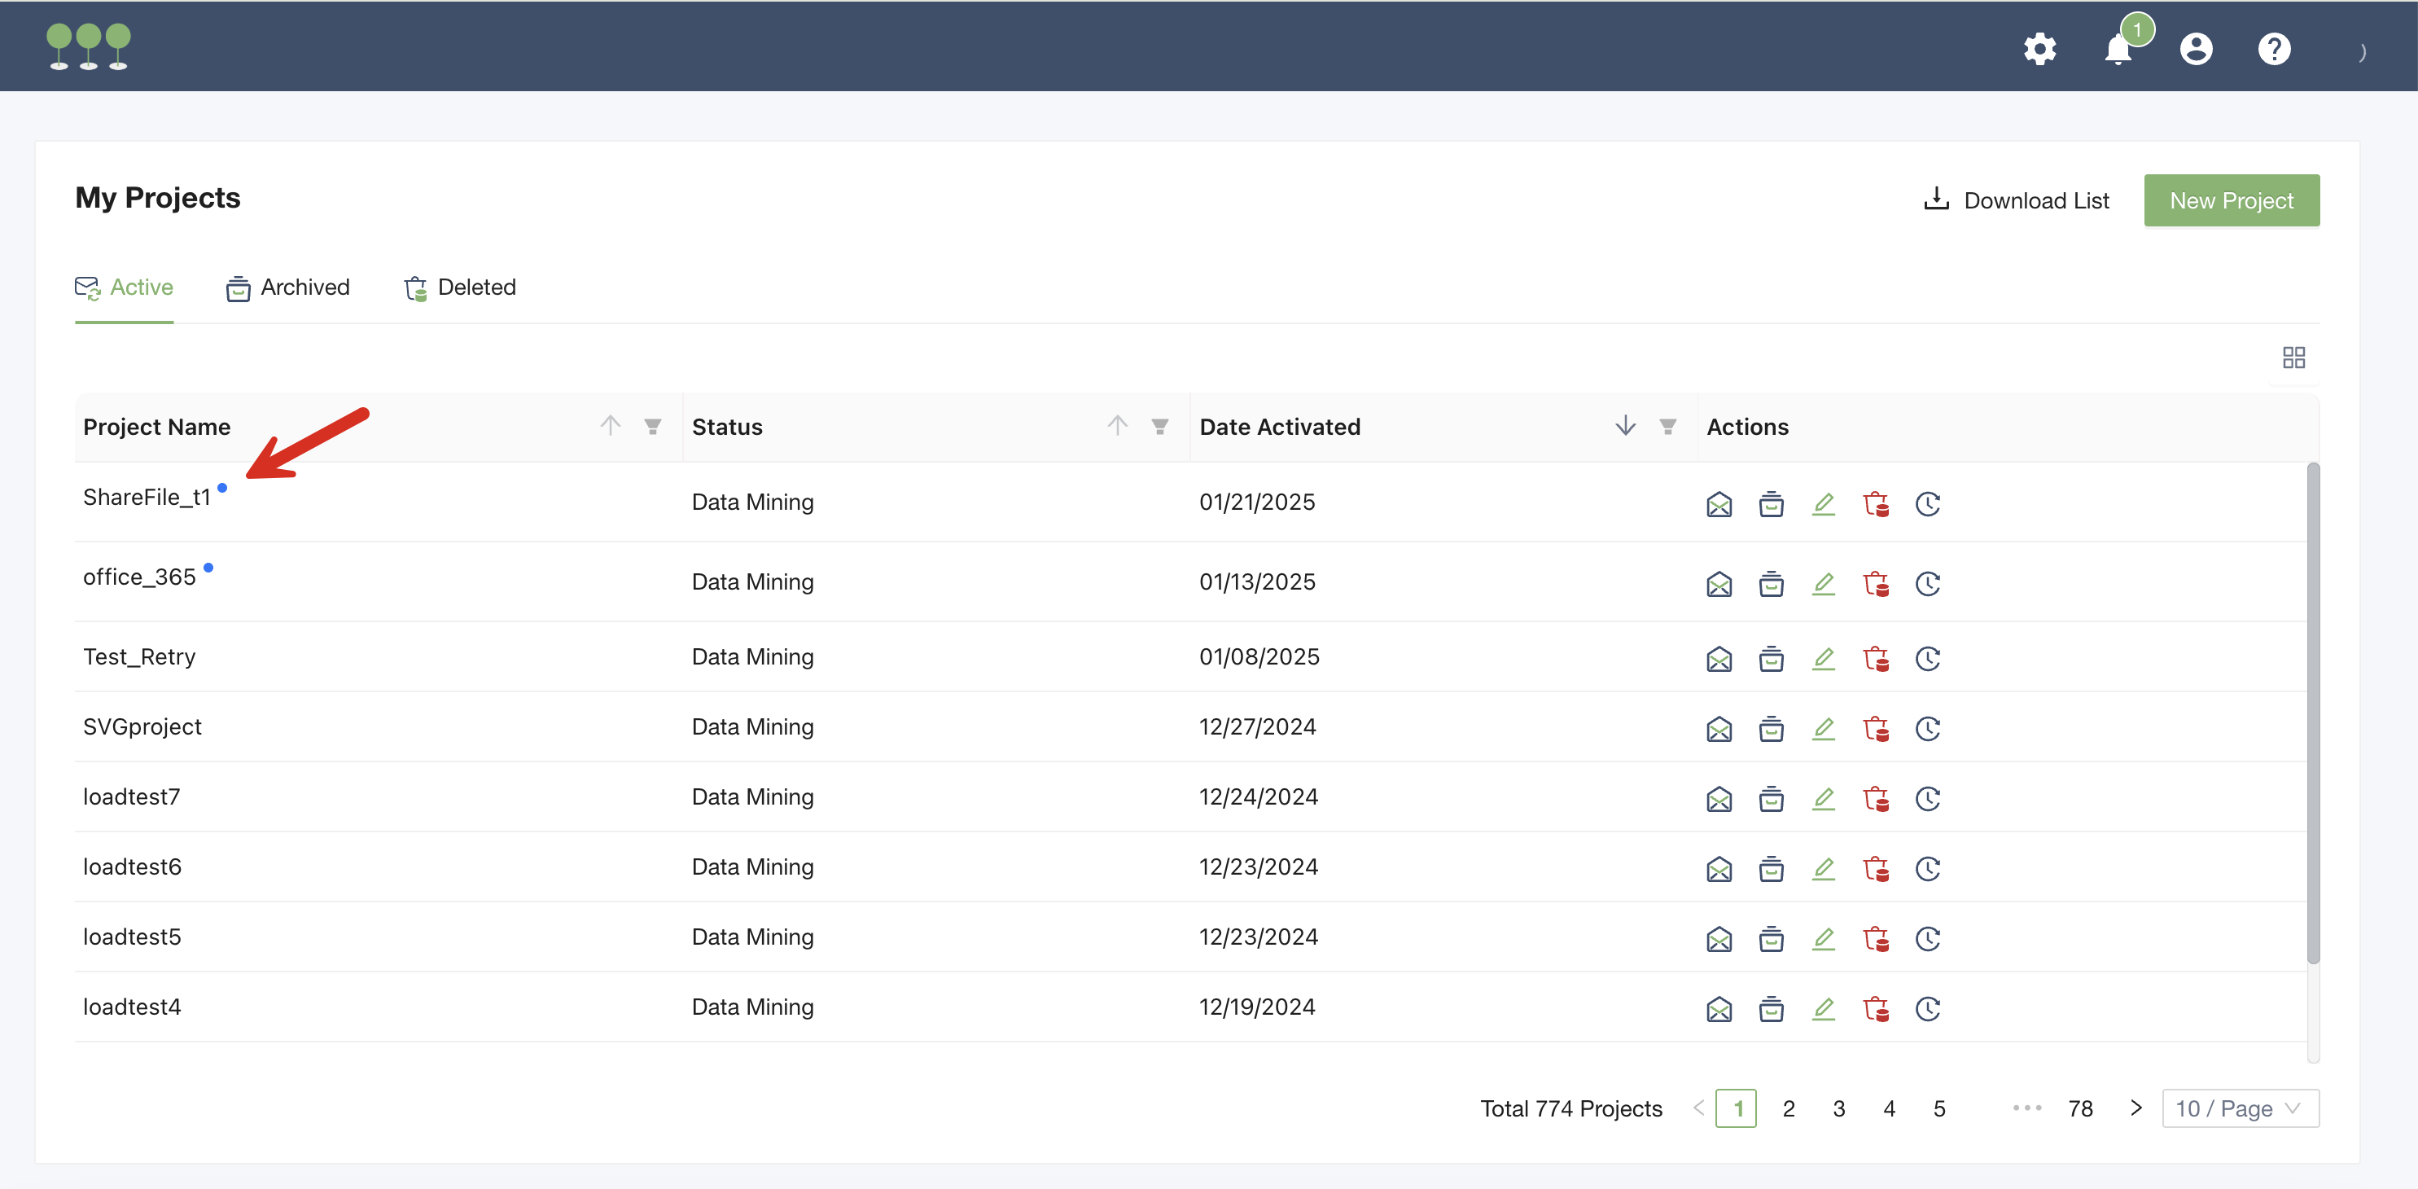View history clock for SVGproject
The image size is (2418, 1189).
[1927, 729]
